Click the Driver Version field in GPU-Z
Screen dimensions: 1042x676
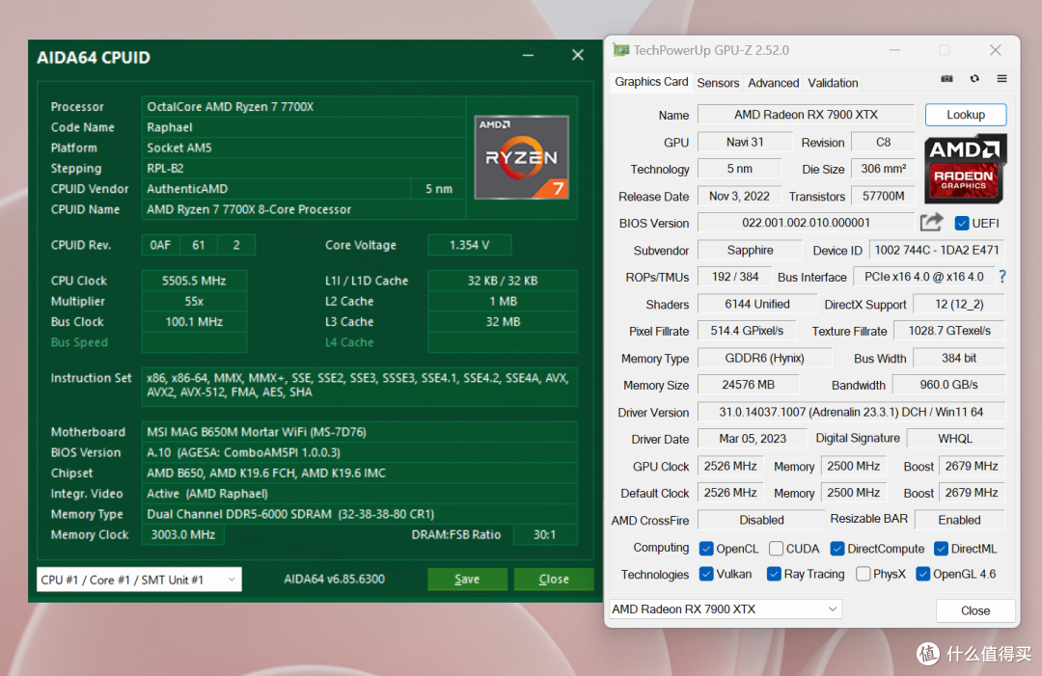pos(851,413)
